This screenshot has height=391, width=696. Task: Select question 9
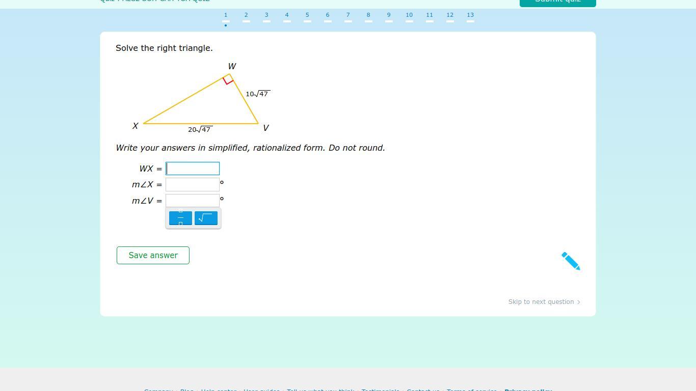tap(389, 15)
